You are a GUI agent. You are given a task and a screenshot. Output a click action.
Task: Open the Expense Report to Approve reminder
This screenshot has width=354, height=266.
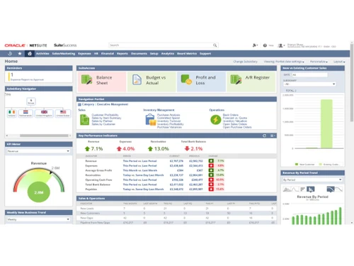point(27,79)
